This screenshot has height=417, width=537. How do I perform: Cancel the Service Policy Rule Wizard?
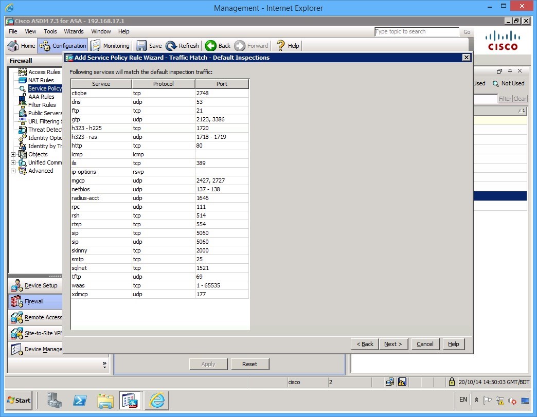coord(425,344)
